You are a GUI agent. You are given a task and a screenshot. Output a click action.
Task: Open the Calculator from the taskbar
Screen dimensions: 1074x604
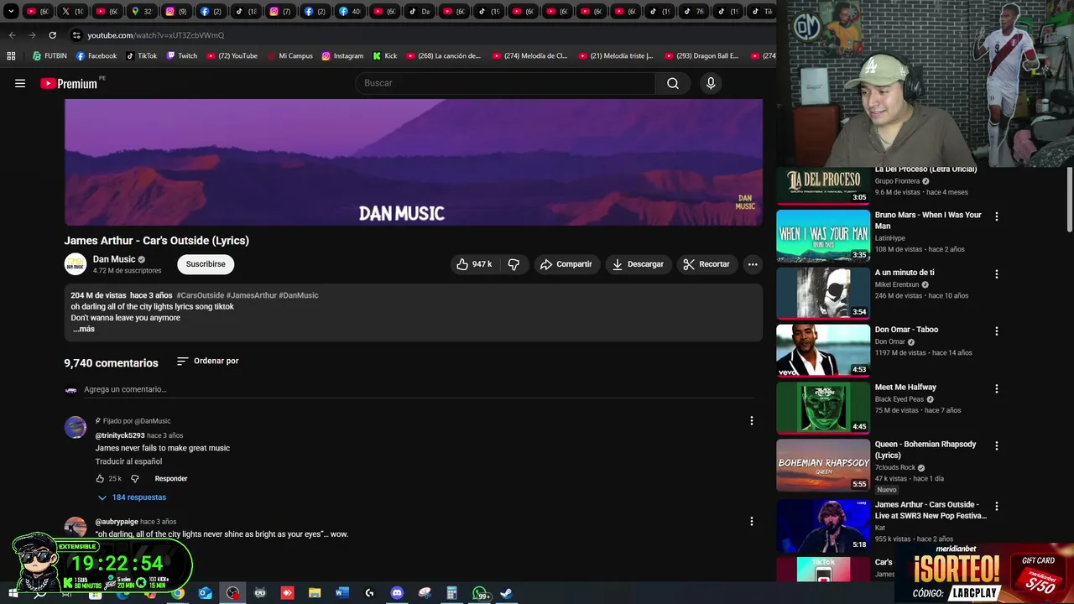click(451, 593)
